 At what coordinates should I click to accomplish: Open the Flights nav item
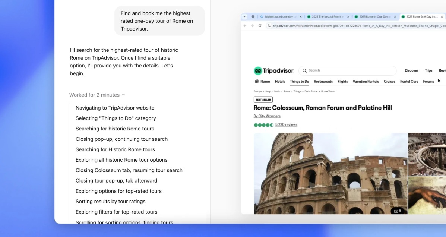click(x=342, y=81)
